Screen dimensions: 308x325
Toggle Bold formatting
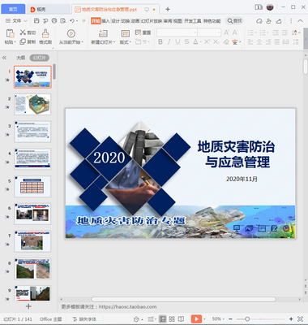pos(160,42)
